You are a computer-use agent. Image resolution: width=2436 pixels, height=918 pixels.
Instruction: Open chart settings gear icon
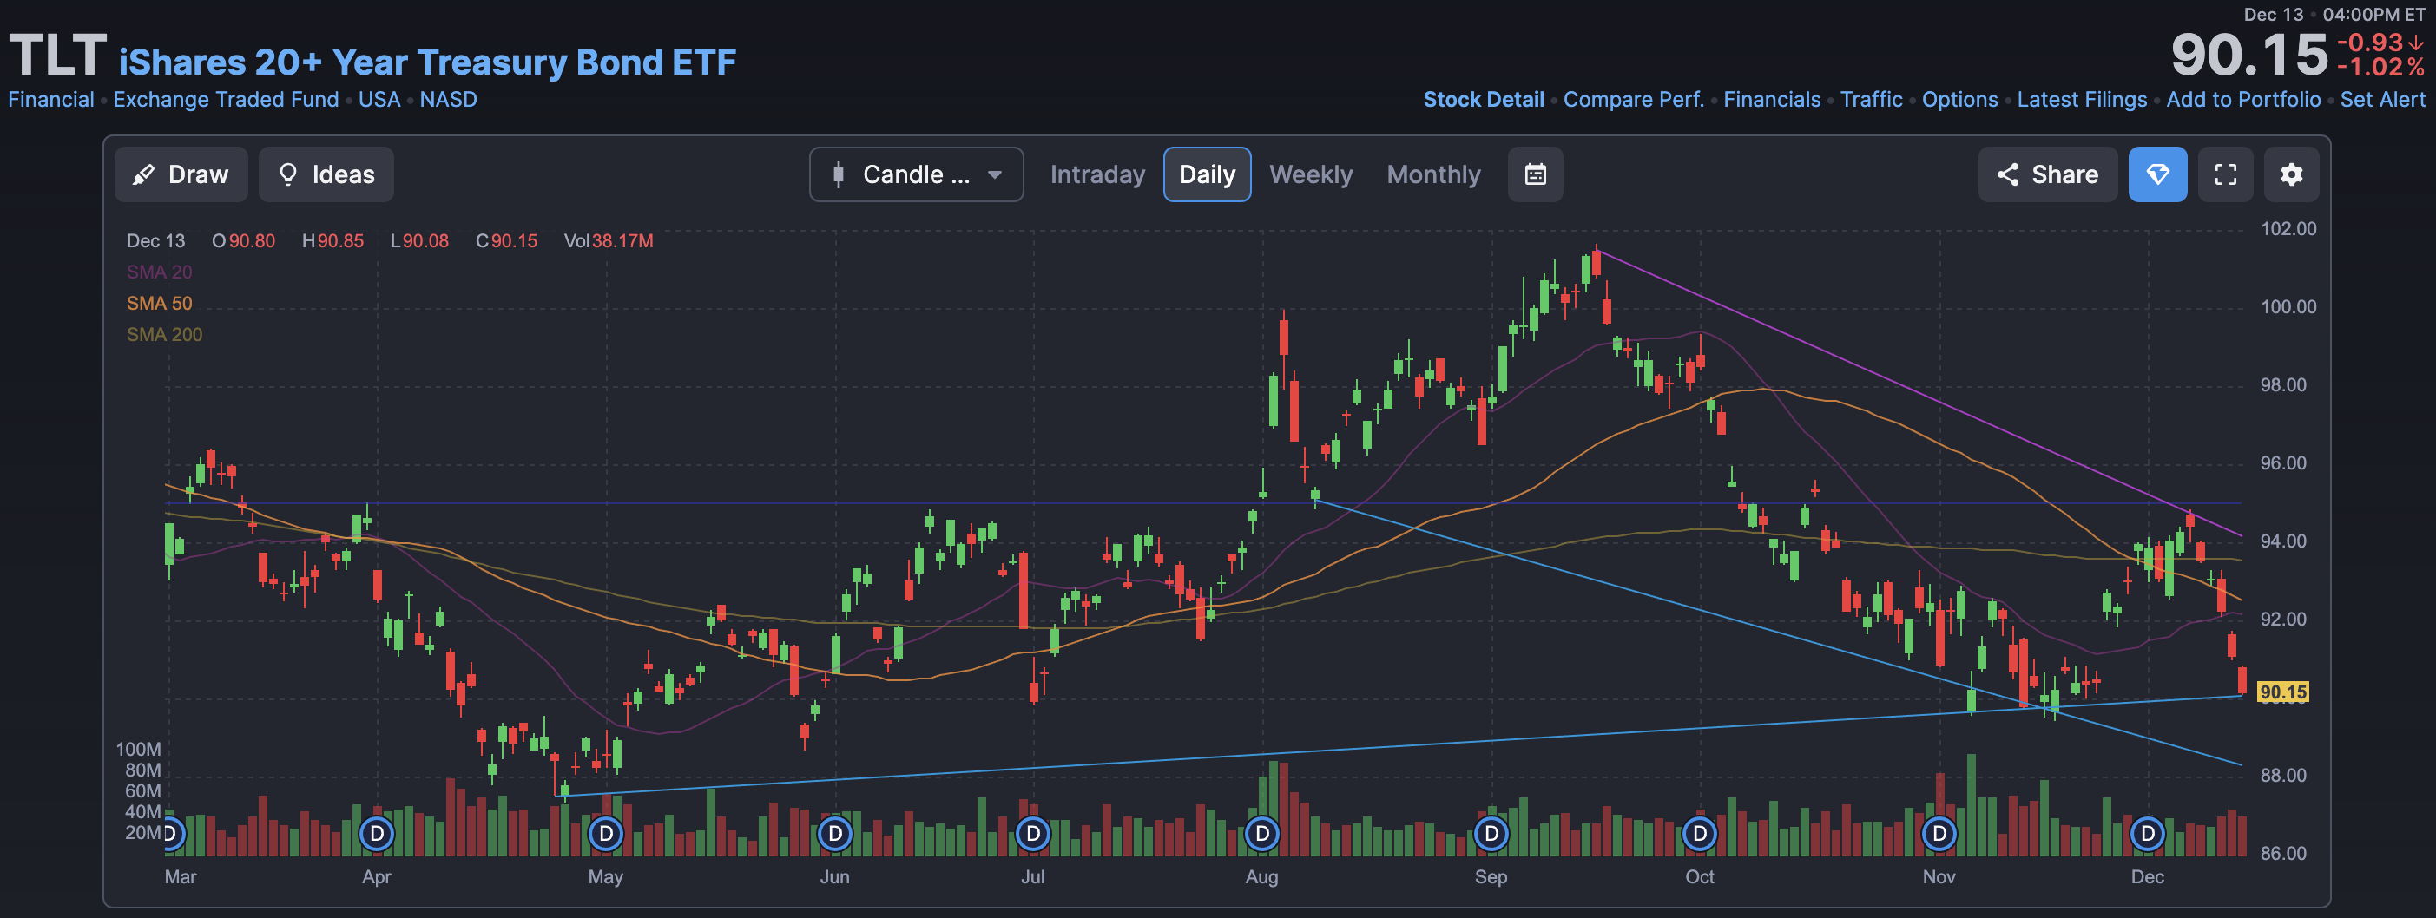[x=2290, y=175]
